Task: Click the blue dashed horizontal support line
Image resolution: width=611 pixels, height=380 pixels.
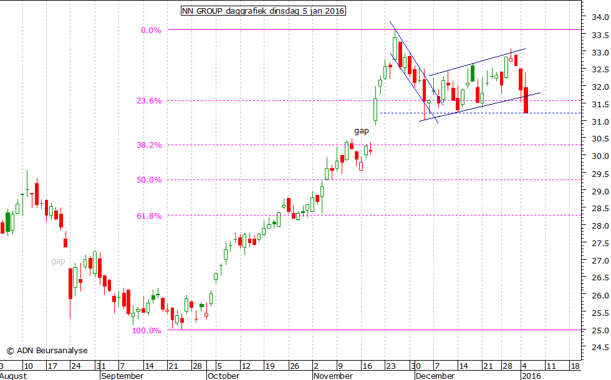Action: pos(481,113)
